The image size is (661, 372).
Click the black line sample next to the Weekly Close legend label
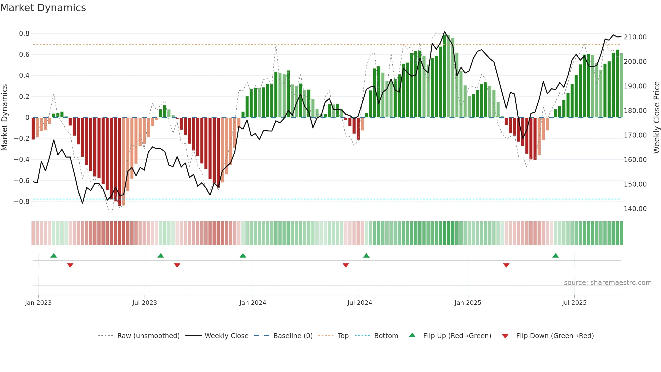[x=194, y=336]
